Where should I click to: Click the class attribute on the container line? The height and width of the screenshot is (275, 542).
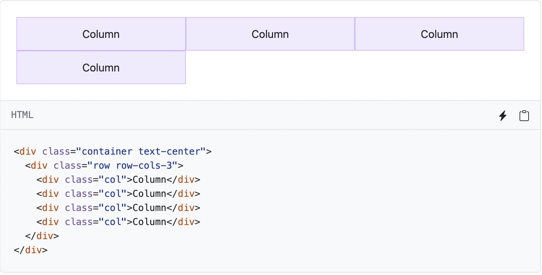56,152
